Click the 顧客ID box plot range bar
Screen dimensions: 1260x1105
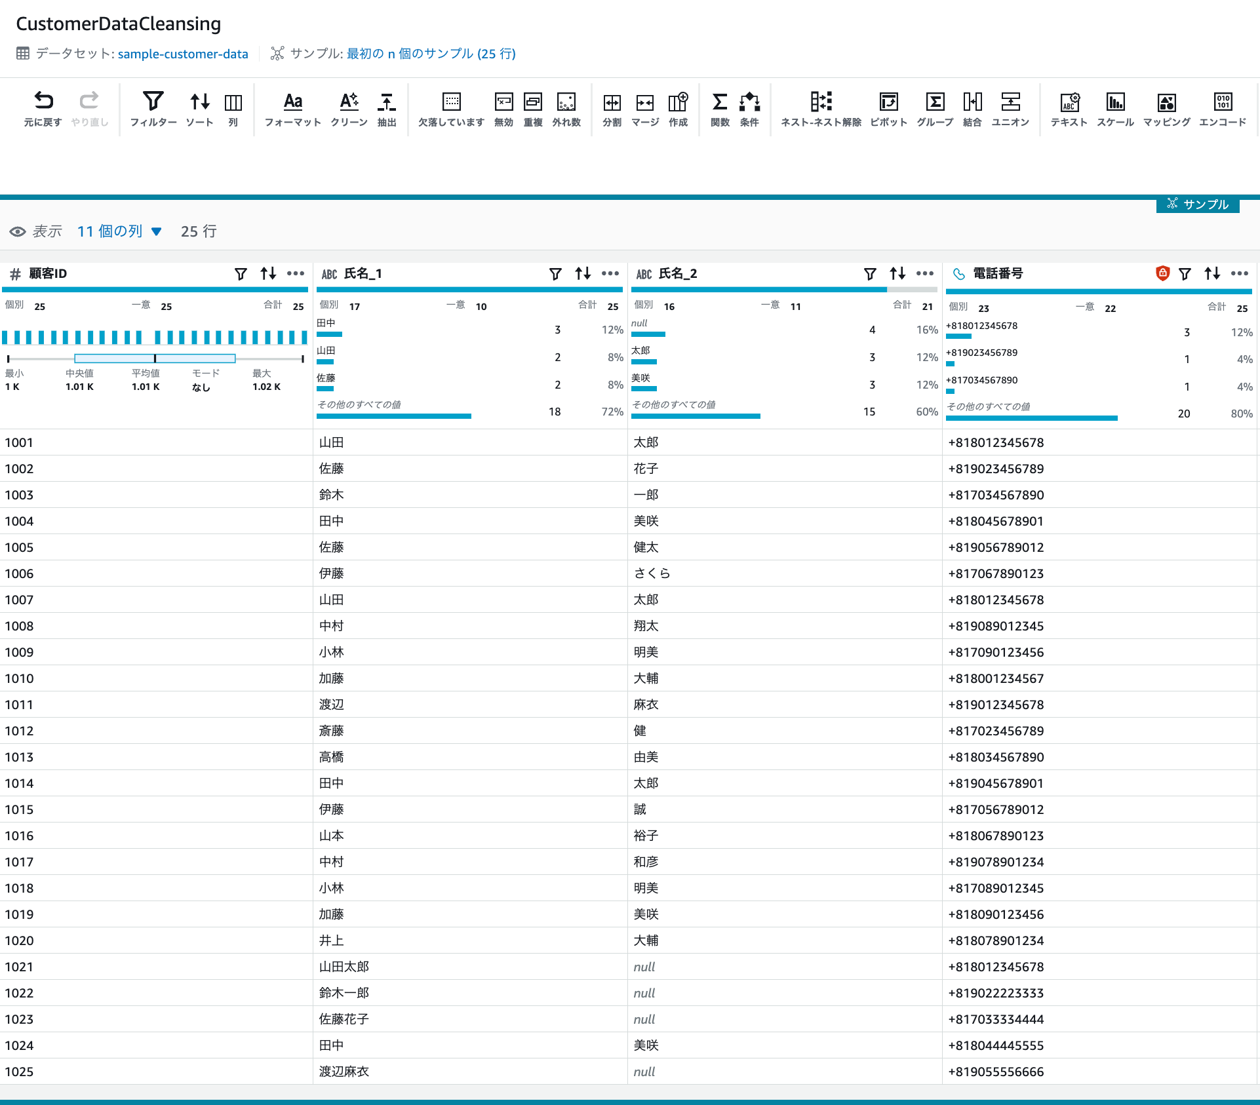coord(155,359)
